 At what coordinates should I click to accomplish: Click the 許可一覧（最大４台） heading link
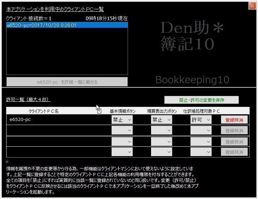[x=28, y=100]
